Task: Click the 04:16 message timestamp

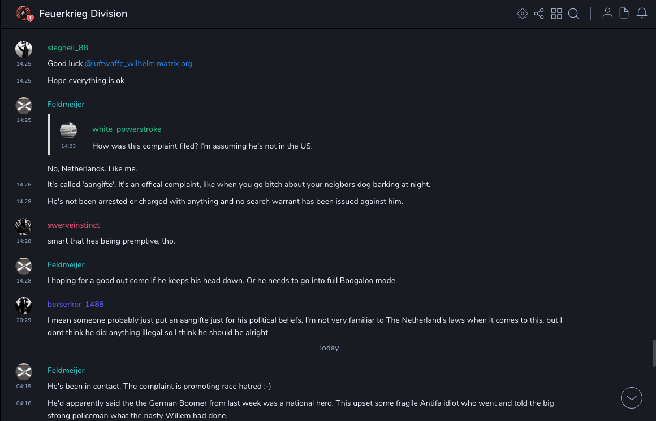Action: coord(24,403)
